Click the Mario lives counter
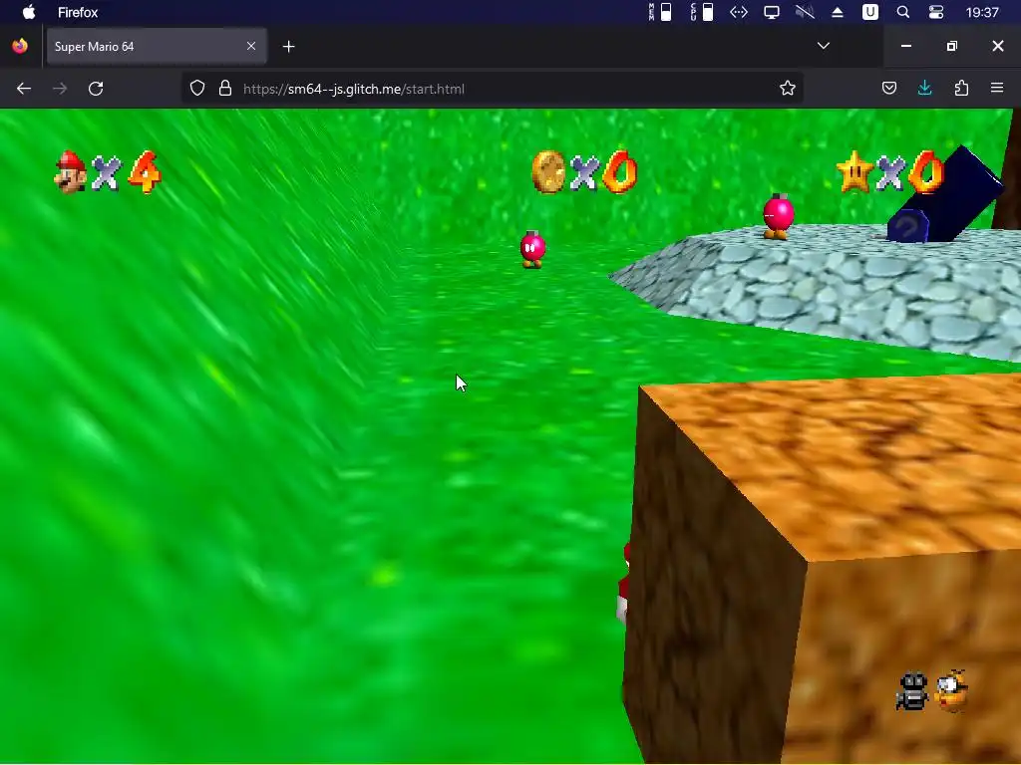 (x=108, y=172)
